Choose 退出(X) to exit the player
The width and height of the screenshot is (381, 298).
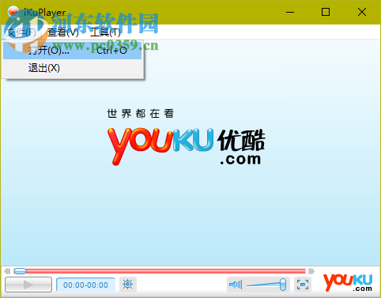73,68
